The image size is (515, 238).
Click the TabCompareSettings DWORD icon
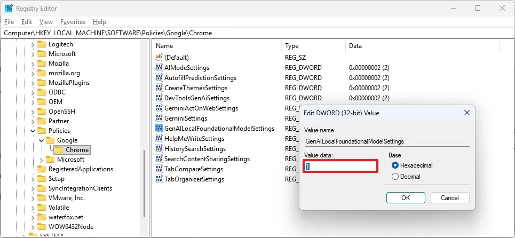[159, 169]
